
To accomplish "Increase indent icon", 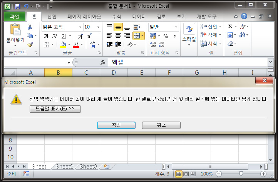I will coord(118,44).
